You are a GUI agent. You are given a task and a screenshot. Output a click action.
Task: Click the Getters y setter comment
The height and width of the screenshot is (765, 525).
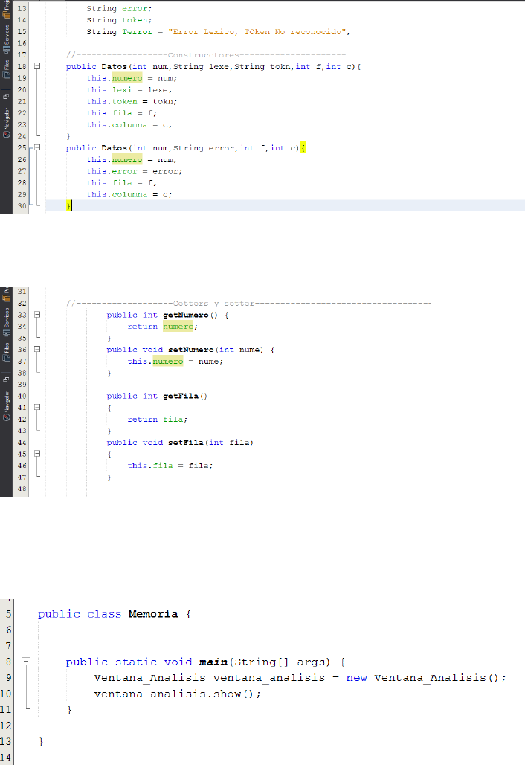coord(248,304)
